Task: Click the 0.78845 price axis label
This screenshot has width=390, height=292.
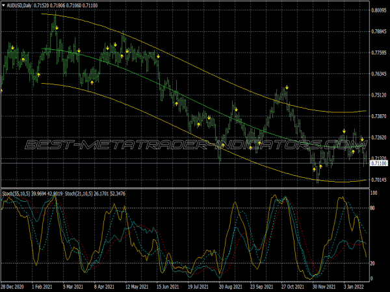Action: click(x=379, y=32)
